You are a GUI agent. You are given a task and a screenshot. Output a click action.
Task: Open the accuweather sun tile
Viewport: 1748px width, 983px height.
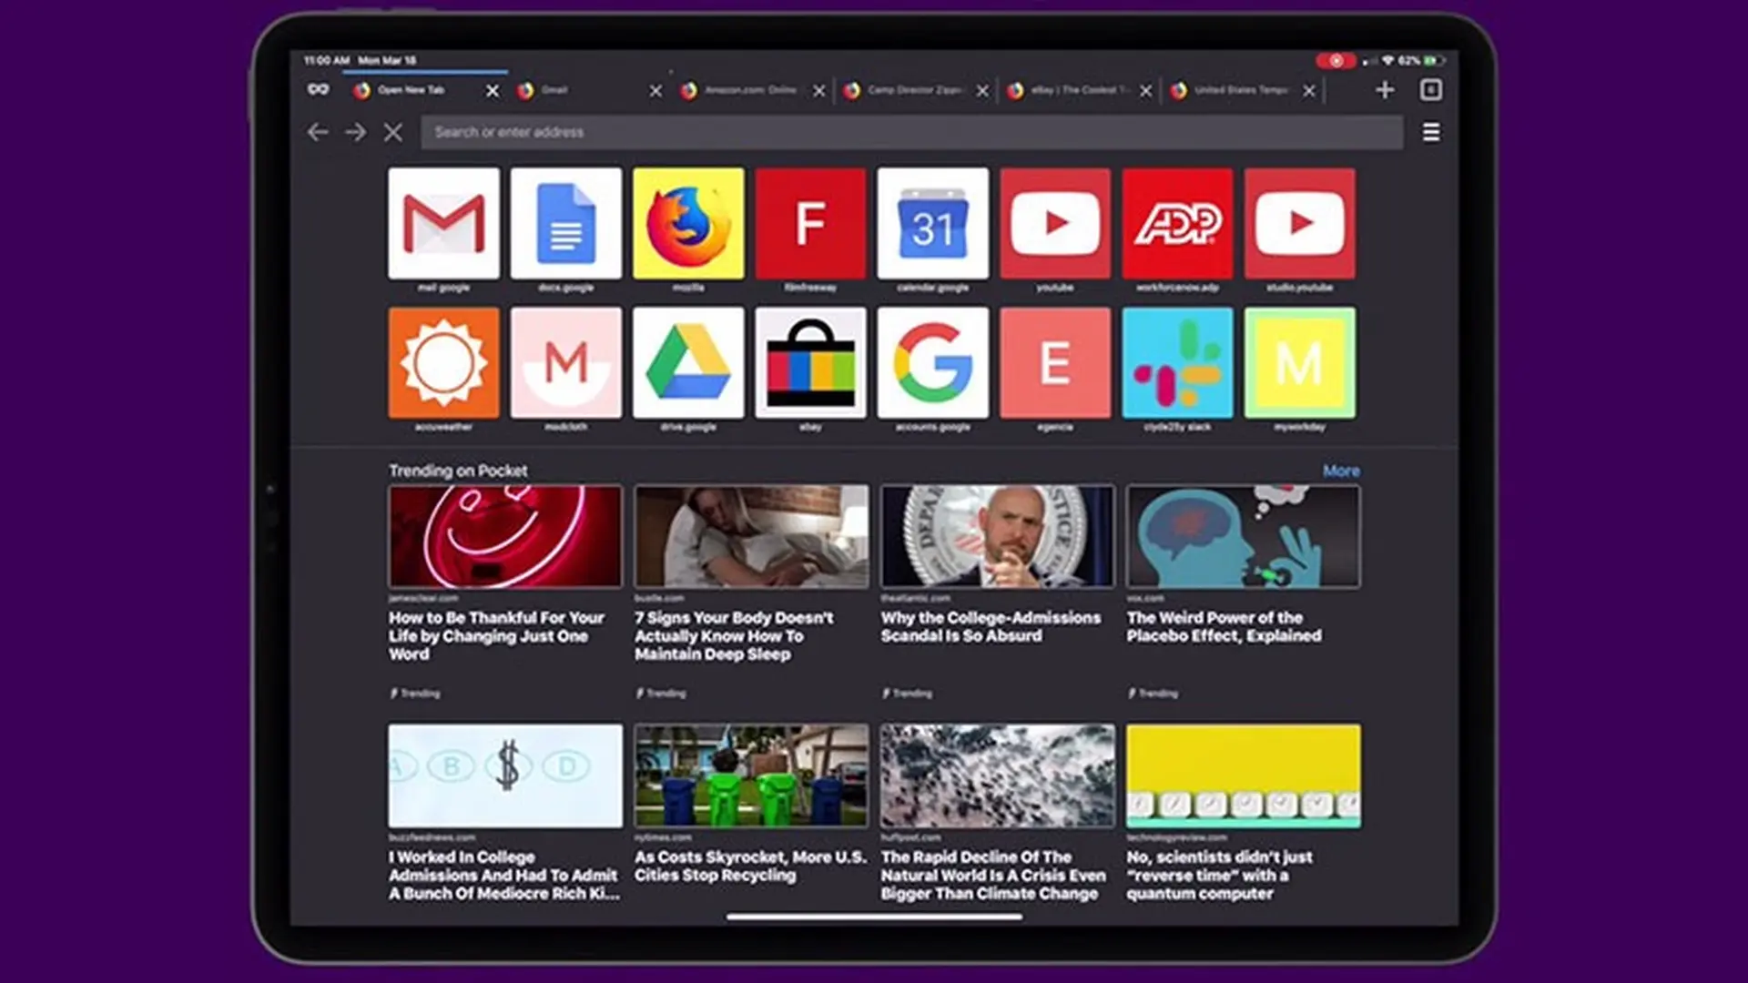443,362
